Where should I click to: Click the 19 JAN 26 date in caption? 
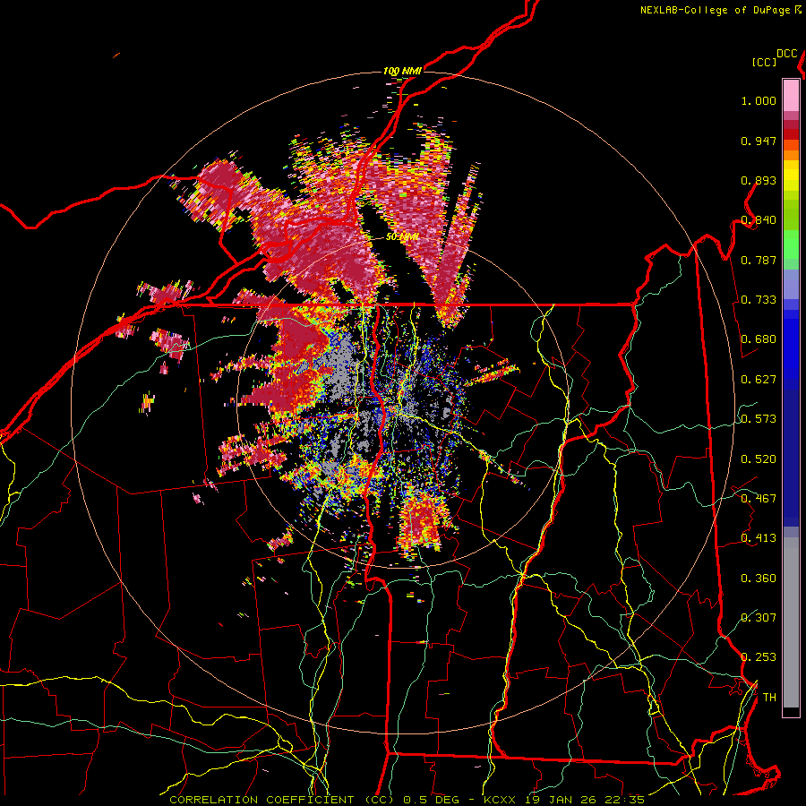(562, 800)
